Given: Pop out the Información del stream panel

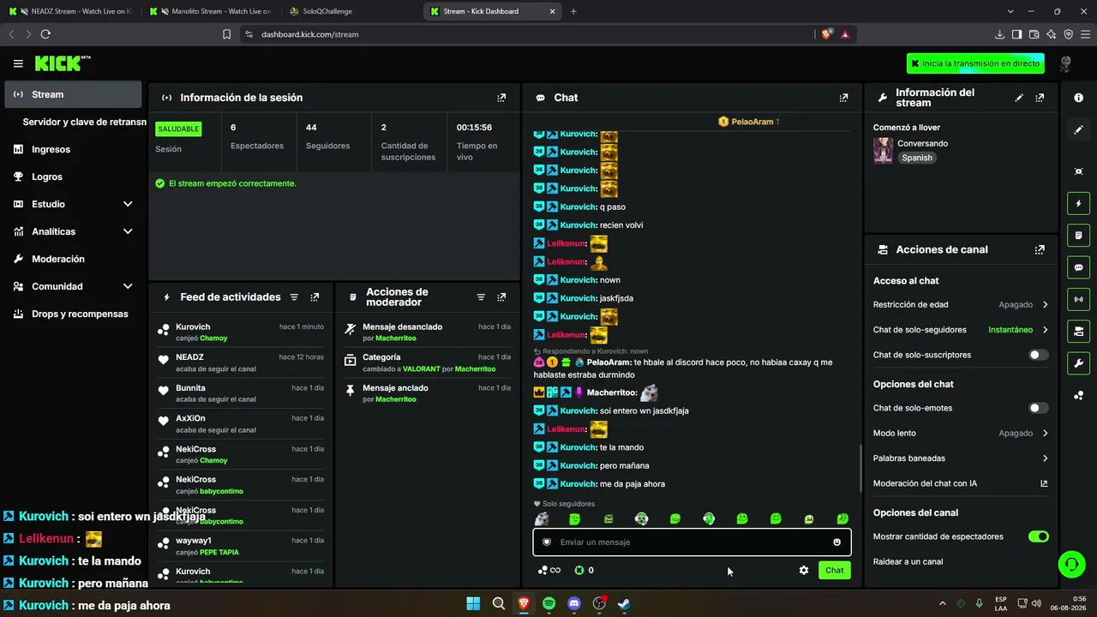Looking at the screenshot, I should pyautogui.click(x=1040, y=98).
